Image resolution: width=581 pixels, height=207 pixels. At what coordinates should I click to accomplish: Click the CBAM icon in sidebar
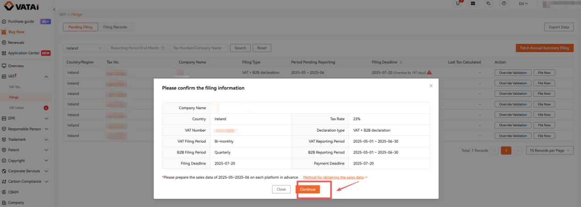click(x=4, y=192)
